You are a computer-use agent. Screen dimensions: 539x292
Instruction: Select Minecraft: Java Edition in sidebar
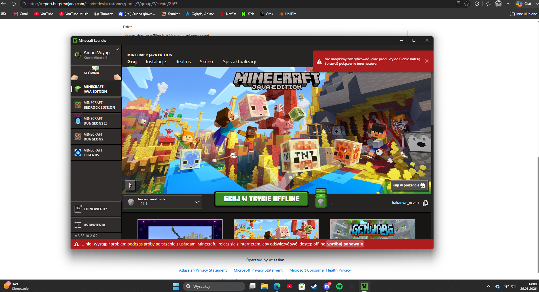click(x=96, y=89)
